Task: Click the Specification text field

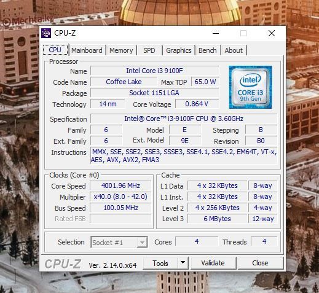Action: [184, 119]
